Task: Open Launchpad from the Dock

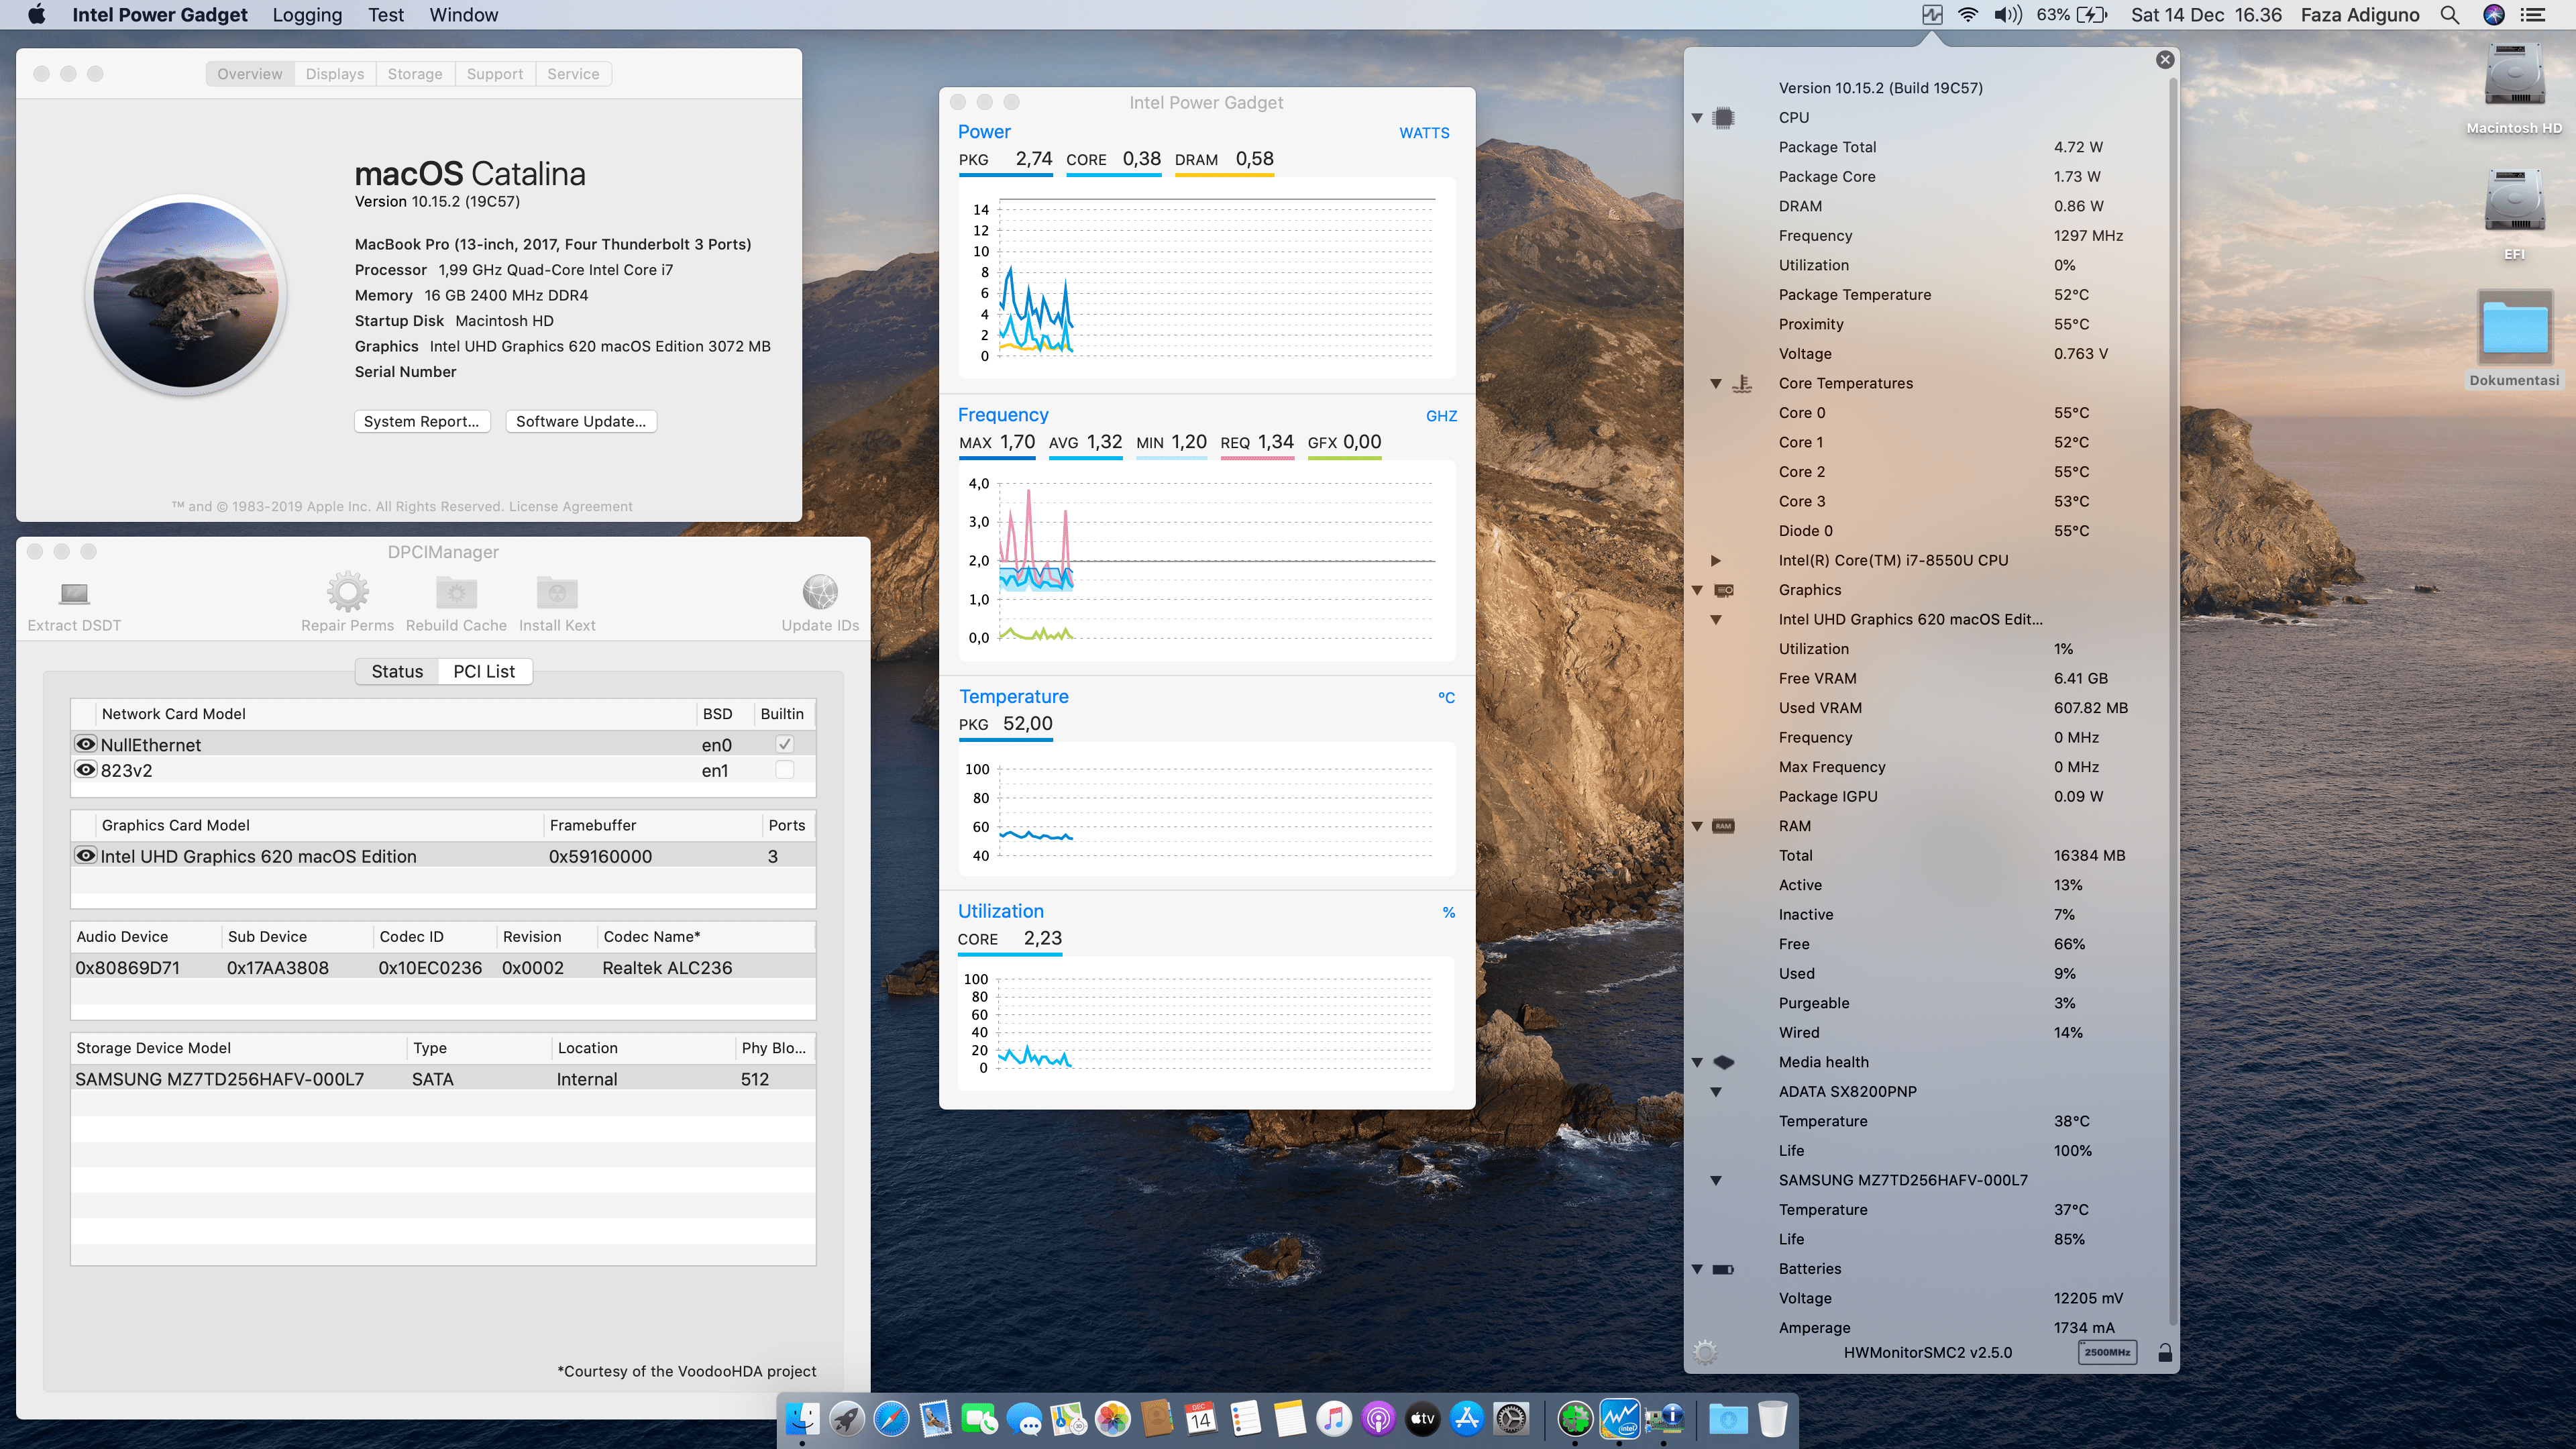Action: 847,1418
